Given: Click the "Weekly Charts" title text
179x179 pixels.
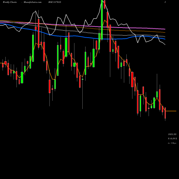Looking at the screenshot, I should pos(10,2).
